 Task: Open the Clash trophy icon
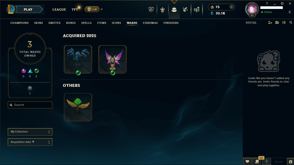[151, 9]
